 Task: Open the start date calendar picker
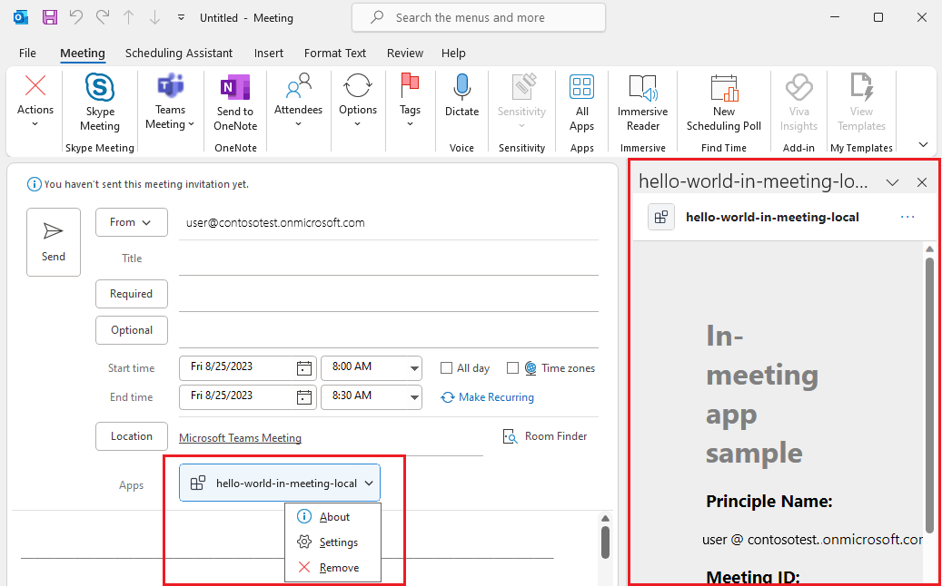point(304,367)
